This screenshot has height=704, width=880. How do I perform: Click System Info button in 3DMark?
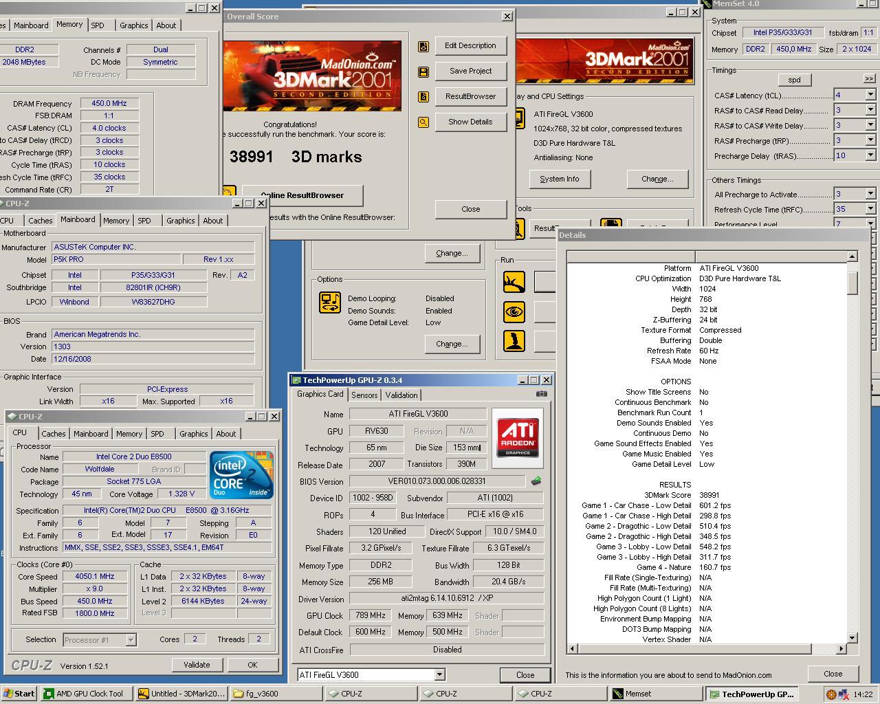point(560,179)
